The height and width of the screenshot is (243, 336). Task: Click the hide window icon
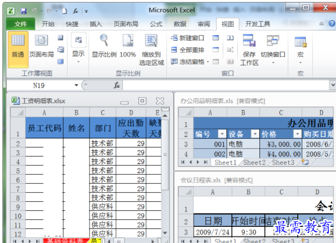pyautogui.click(x=216, y=50)
